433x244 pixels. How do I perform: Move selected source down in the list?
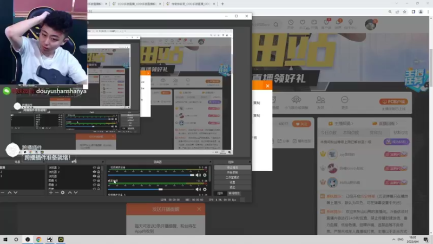click(x=76, y=192)
